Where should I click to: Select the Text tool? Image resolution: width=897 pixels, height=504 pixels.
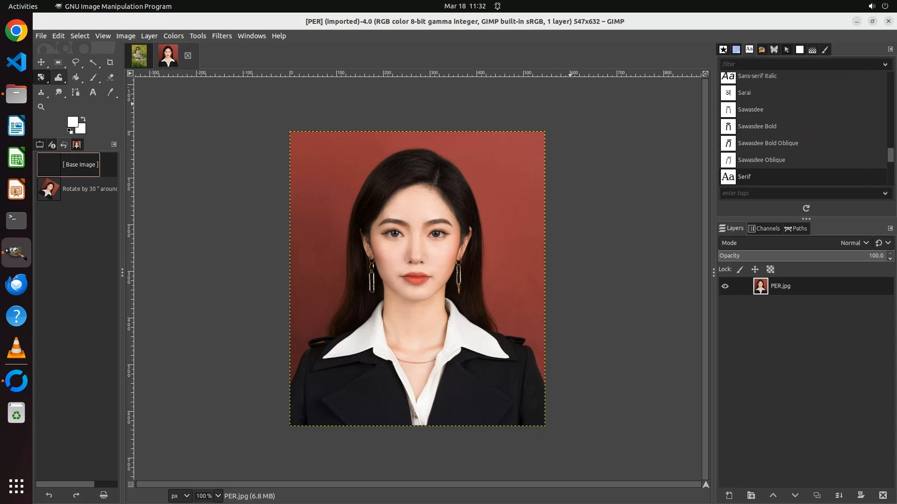tap(93, 92)
